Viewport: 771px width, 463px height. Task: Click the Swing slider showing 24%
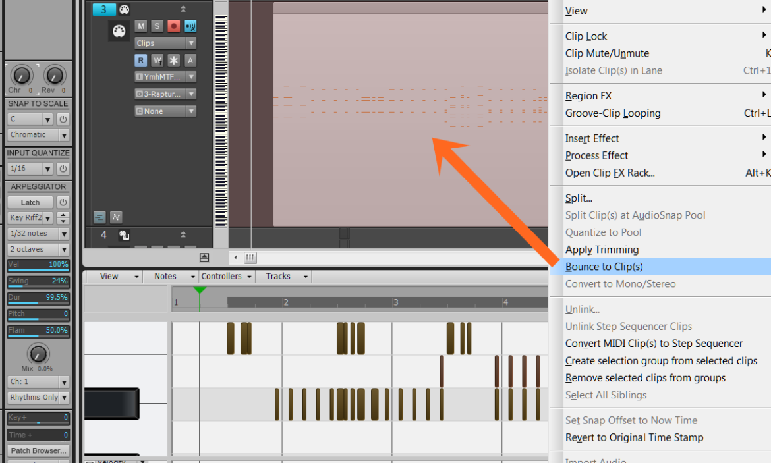[x=38, y=281]
